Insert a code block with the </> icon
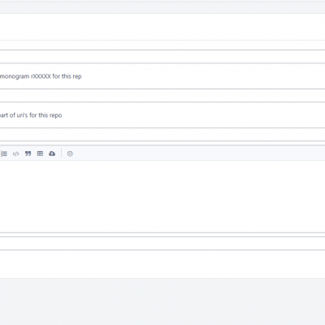 point(15,154)
